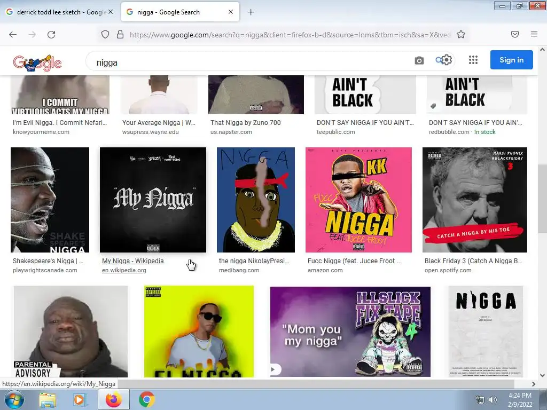Click the Sign in button
The image size is (547, 410).
point(511,60)
